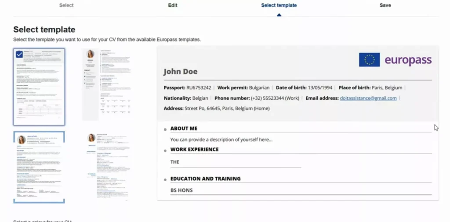
Task: Click the bullet beside EDUCATION AND TRAINING
Action: 165,180
